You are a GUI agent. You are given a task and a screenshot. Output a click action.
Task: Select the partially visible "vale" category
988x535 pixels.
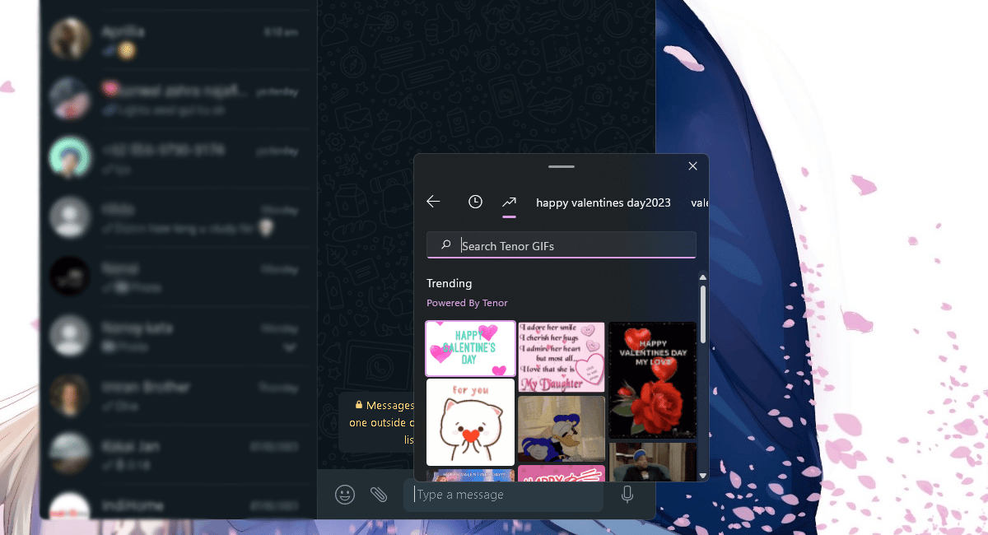pos(699,202)
